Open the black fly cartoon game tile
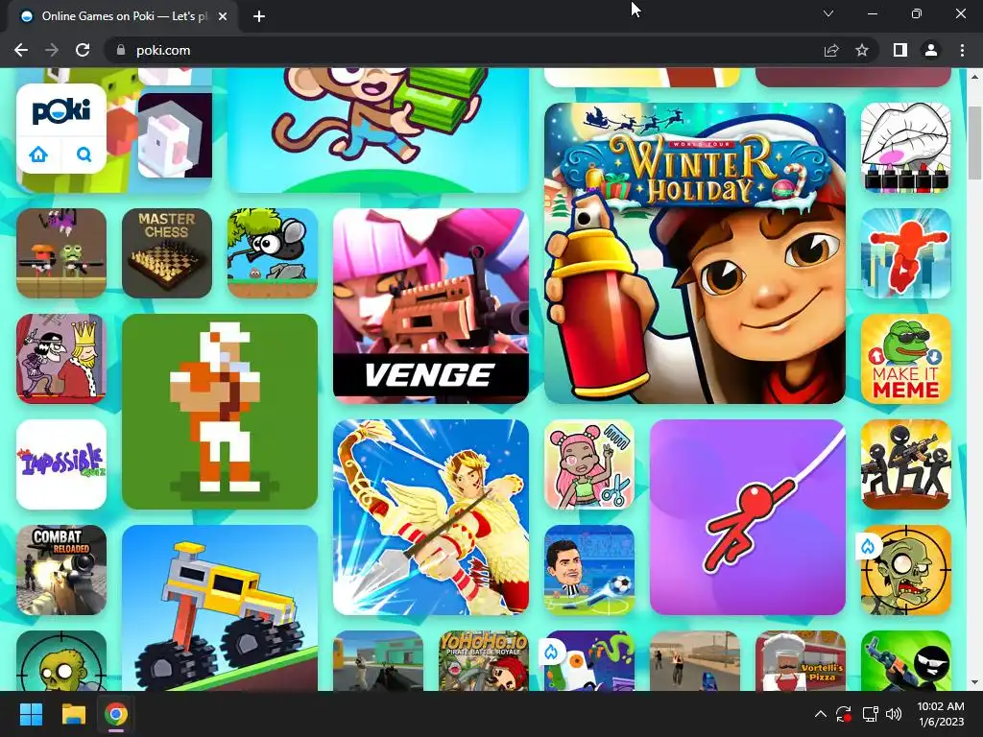983x737 pixels. click(273, 253)
